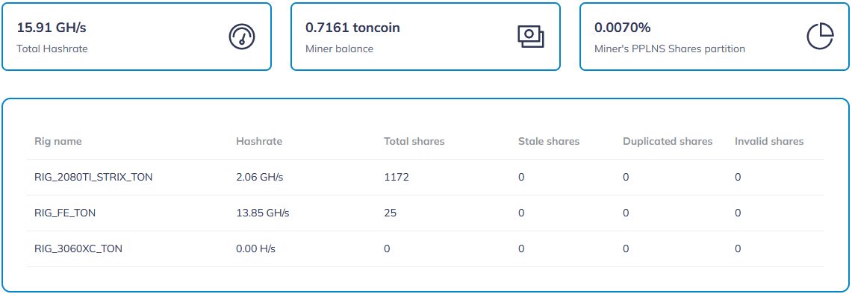852x294 pixels.
Task: Sort by Stale shares column header
Action: [x=549, y=141]
